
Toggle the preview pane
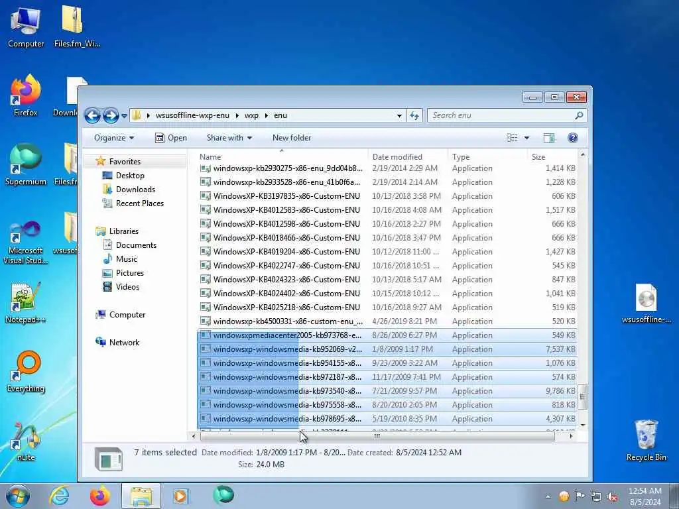(548, 138)
